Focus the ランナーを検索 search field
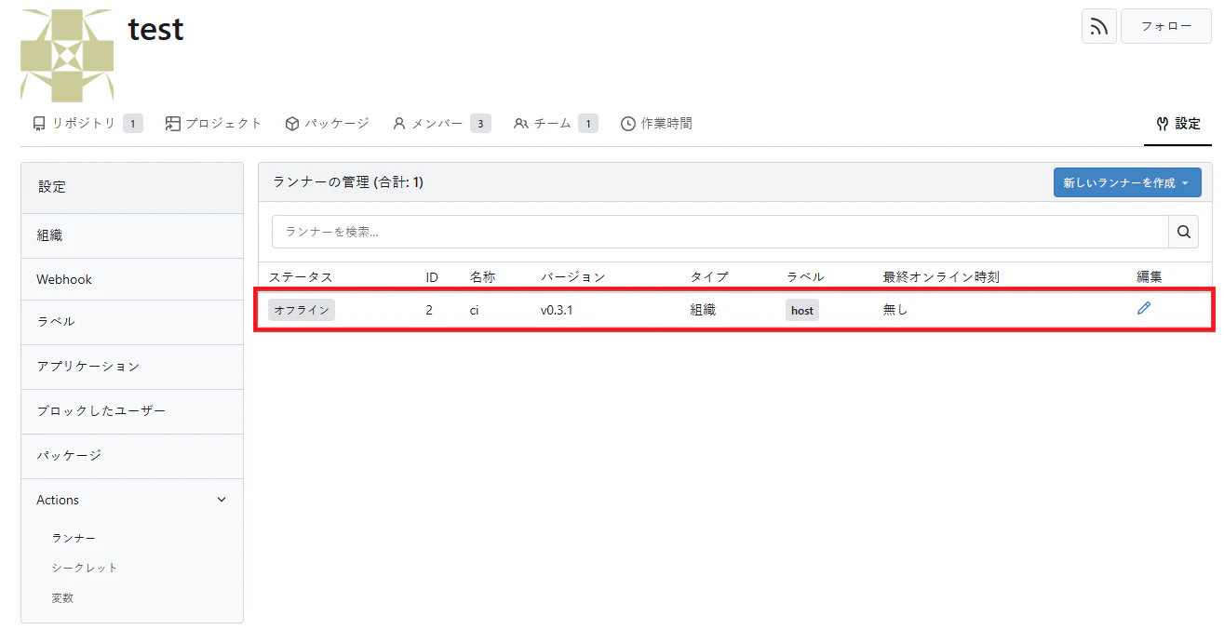The width and height of the screenshot is (1224, 643). pos(720,233)
